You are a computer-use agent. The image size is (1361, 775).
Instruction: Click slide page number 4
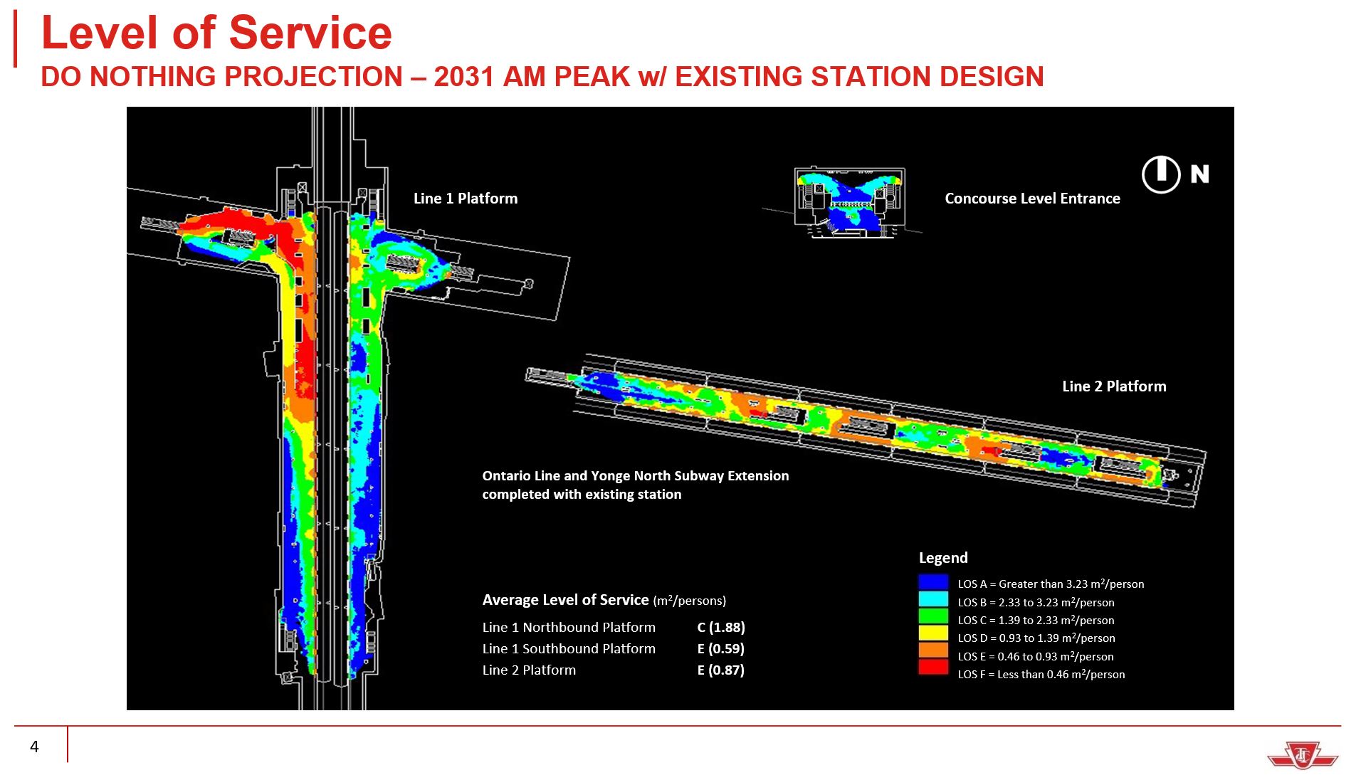pyautogui.click(x=34, y=747)
